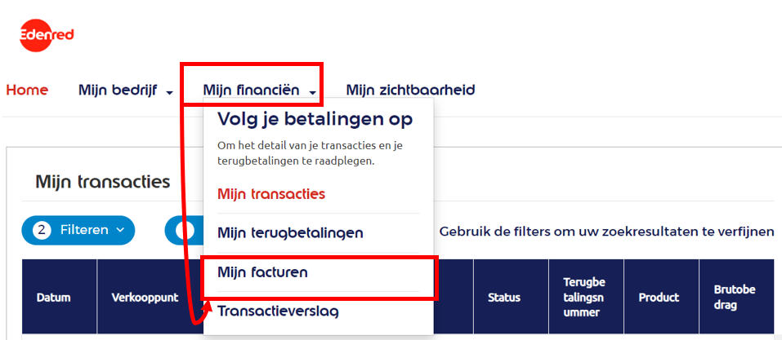
Task: Click the Terugbetalingsnummer column header
Action: (x=584, y=297)
